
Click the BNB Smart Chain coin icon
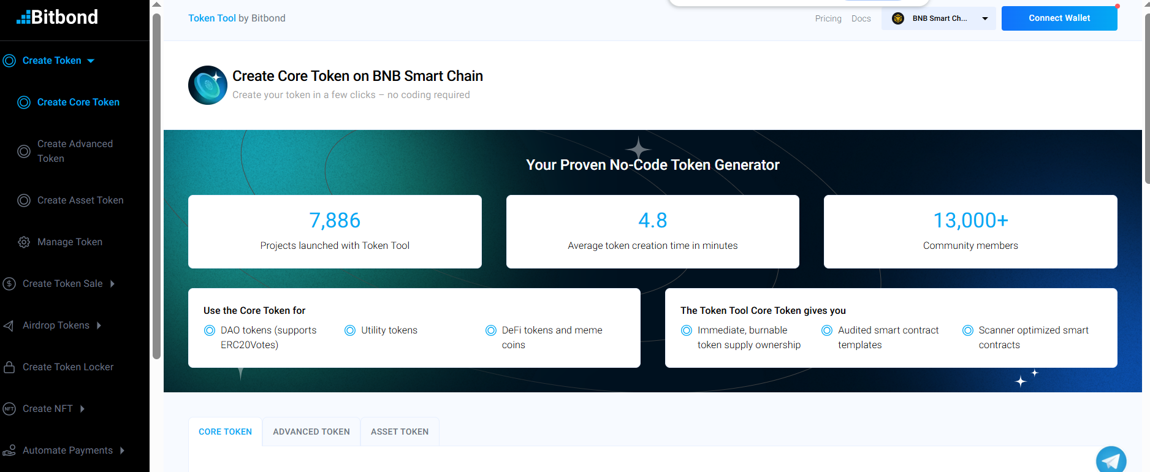click(898, 18)
